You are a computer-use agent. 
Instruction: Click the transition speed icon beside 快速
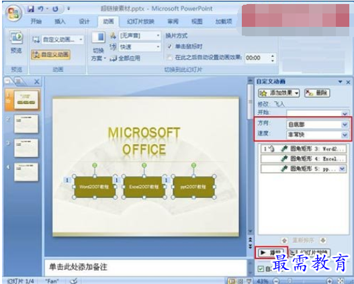[113, 47]
